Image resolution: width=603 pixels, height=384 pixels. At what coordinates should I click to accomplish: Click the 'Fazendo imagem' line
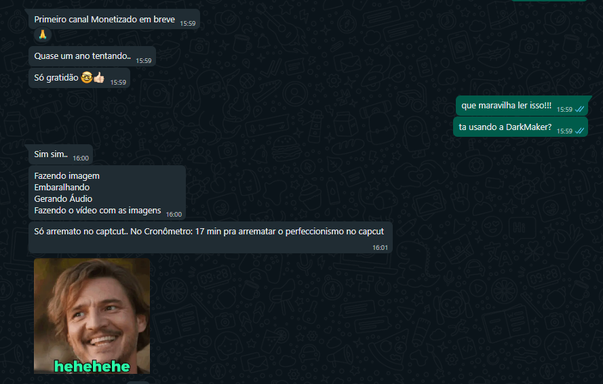click(67, 176)
